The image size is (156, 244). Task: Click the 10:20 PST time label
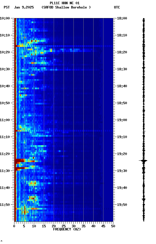click(x=5, y=52)
